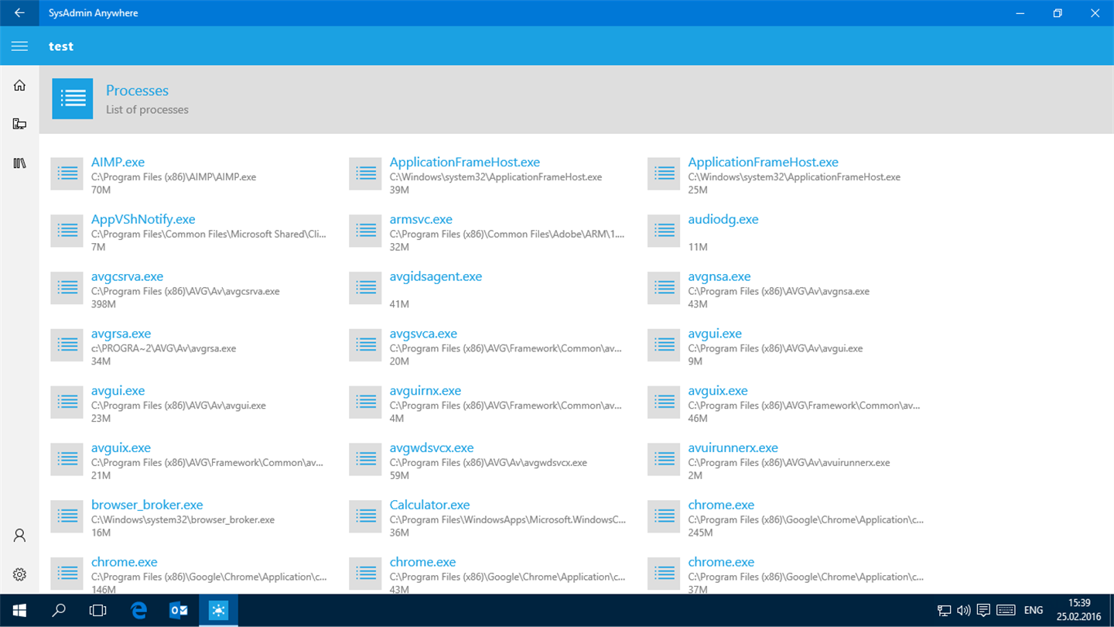1114x627 pixels.
Task: Click the list icon beside AppVShNotify.exe
Action: click(x=67, y=231)
